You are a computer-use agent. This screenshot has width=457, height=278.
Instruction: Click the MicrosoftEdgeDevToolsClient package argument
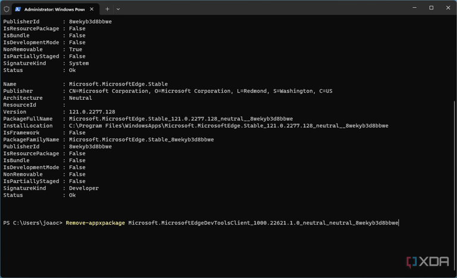pos(263,223)
